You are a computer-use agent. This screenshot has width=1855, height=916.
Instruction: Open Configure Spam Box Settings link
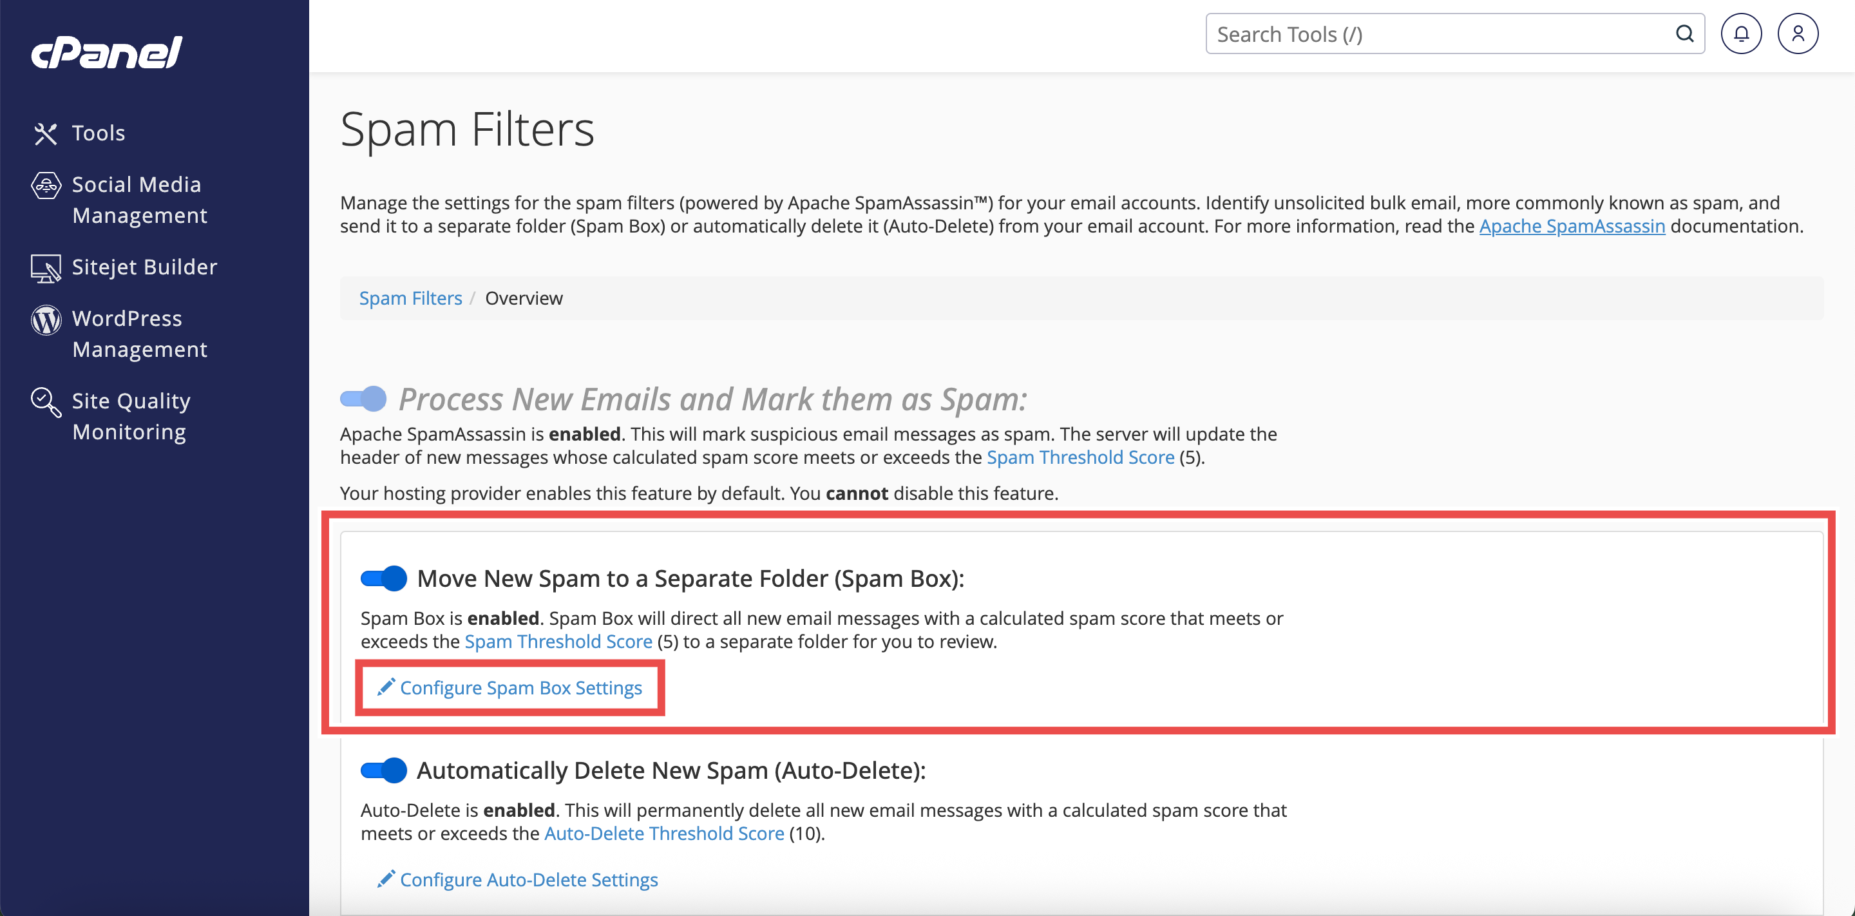520,688
